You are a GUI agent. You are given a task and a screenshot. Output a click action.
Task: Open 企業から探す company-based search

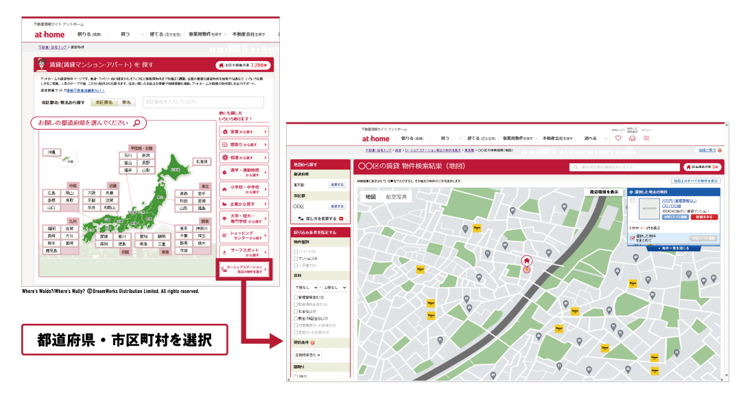pyautogui.click(x=243, y=202)
